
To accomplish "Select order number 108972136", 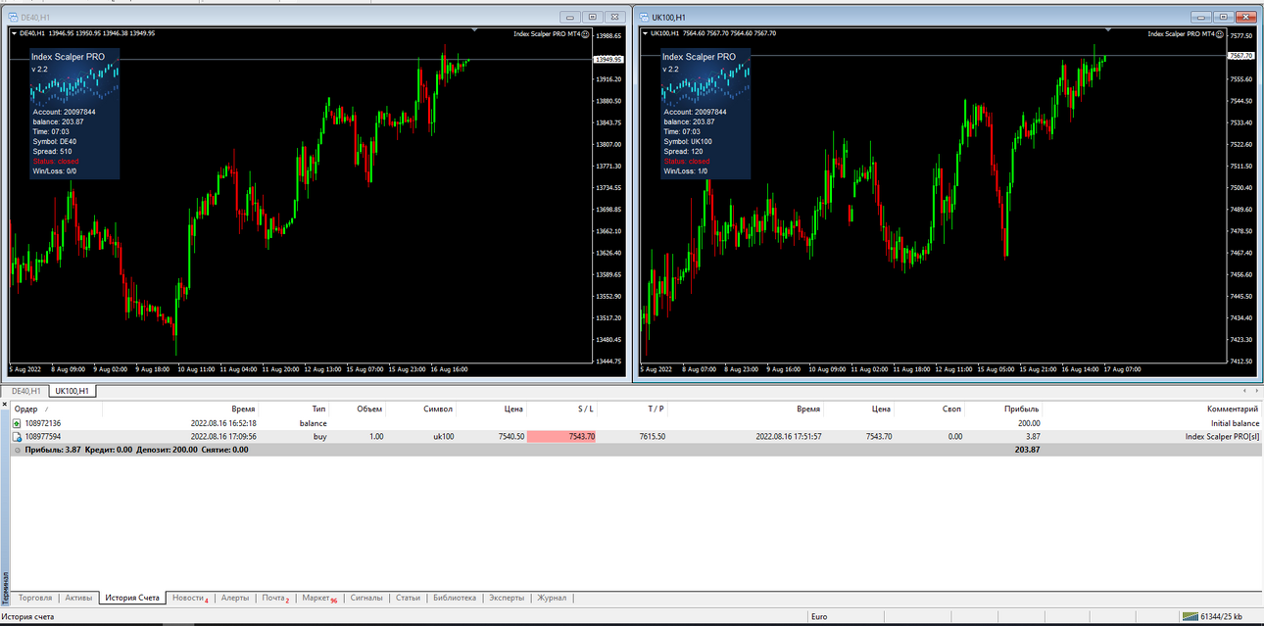I will pos(43,423).
